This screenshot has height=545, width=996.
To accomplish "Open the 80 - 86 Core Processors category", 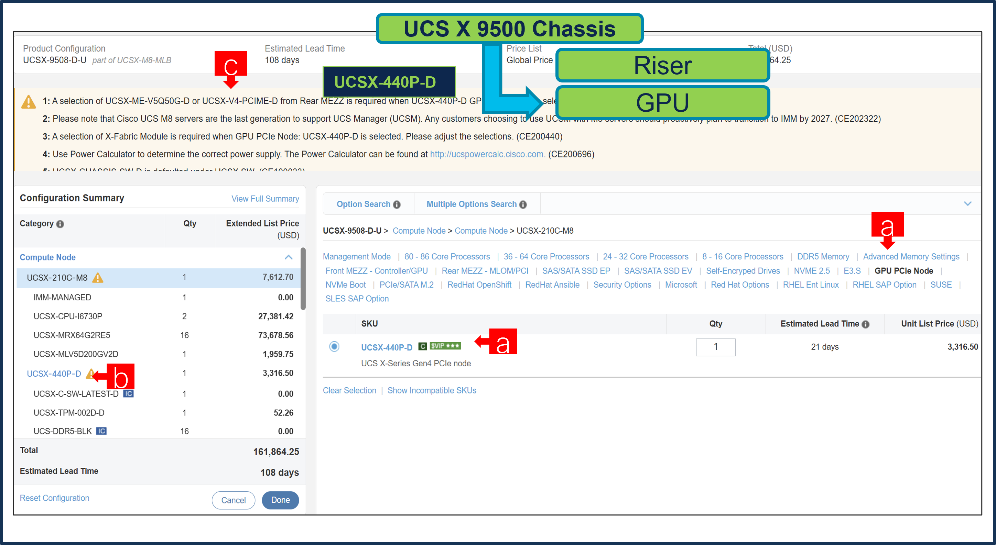I will pos(447,256).
